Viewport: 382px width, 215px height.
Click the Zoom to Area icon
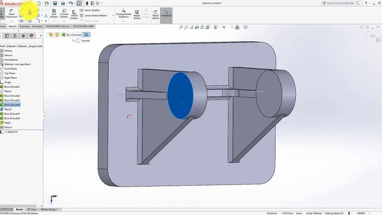click(x=186, y=27)
